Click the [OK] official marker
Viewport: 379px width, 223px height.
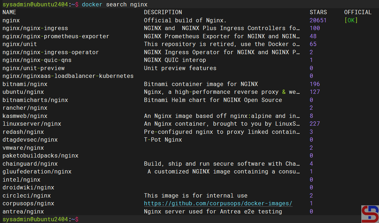(351, 20)
